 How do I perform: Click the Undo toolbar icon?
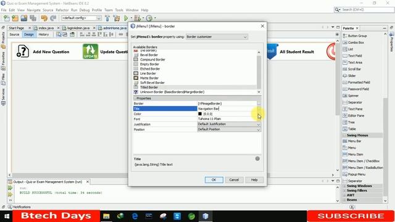click(x=44, y=18)
